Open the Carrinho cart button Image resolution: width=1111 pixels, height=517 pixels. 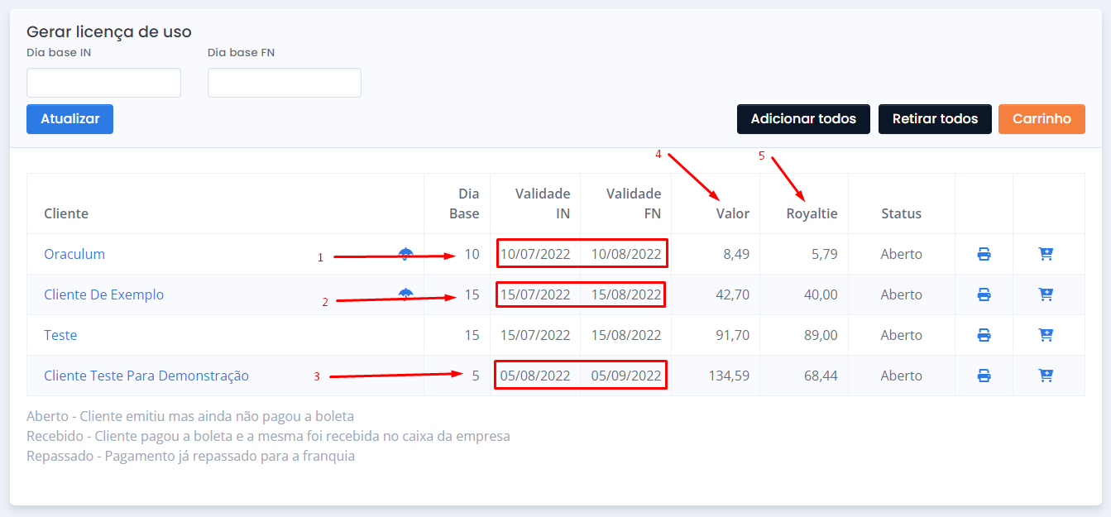(1042, 119)
